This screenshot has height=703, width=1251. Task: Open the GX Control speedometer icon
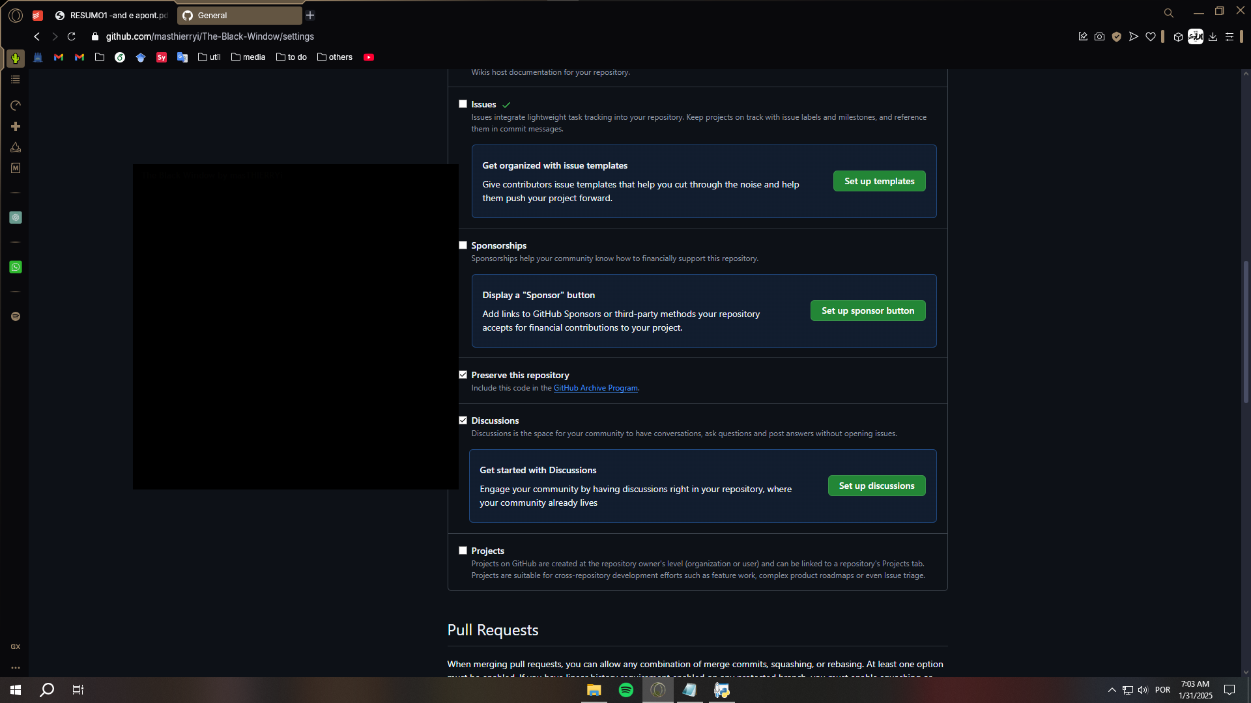16,105
